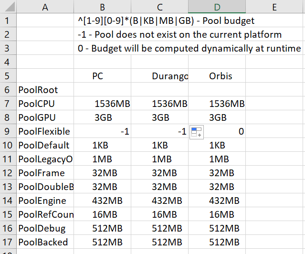Select row 15 header

[x=8, y=214]
